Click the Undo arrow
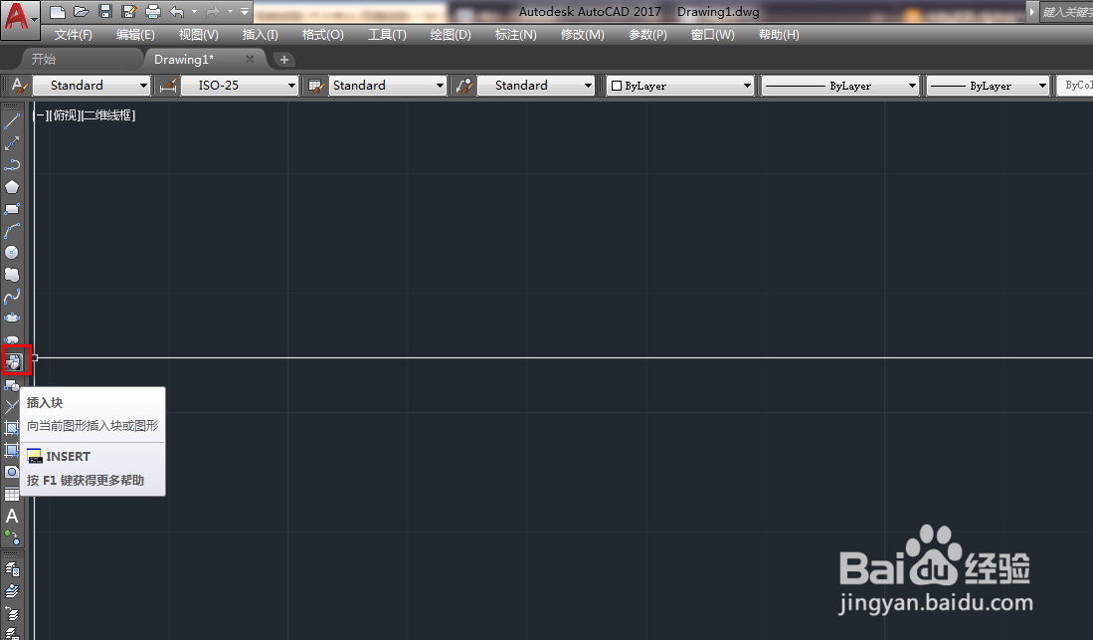The height and width of the screenshot is (640, 1093). 177,12
